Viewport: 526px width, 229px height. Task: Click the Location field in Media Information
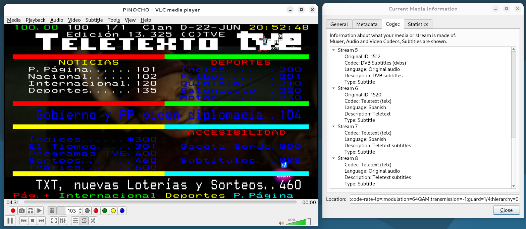(x=435, y=199)
